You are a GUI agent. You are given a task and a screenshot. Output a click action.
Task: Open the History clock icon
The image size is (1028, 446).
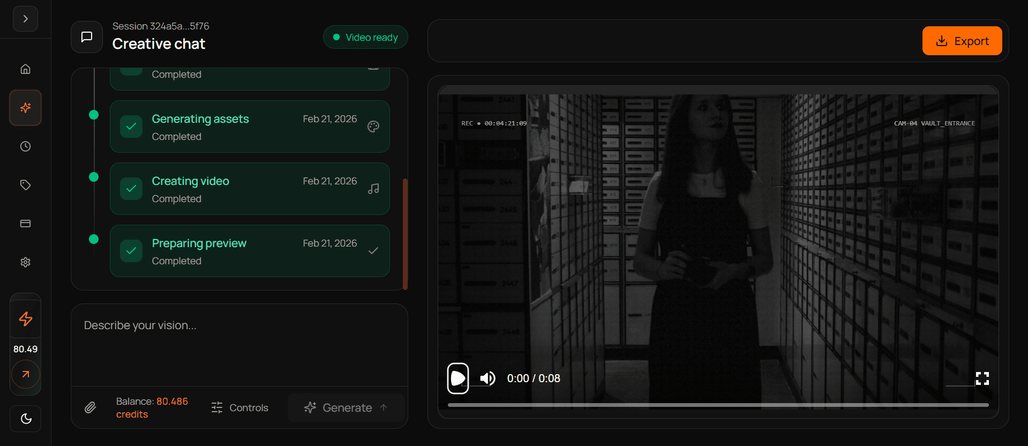pyautogui.click(x=25, y=146)
